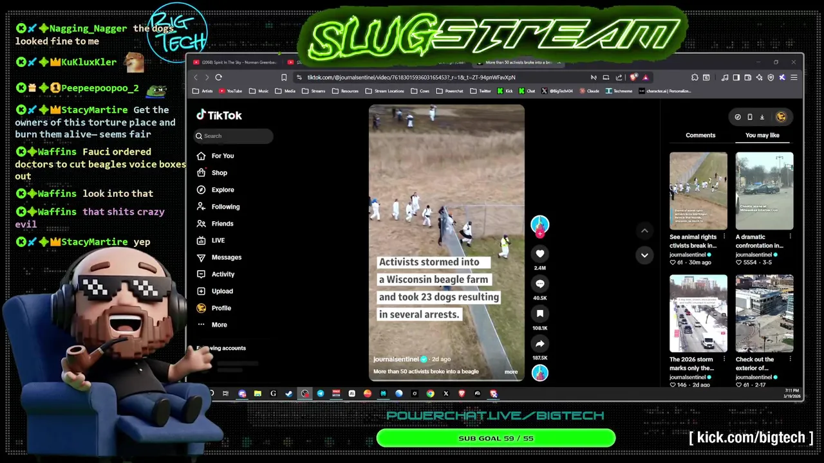Image resolution: width=824 pixels, height=463 pixels.
Task: Click the bookmark icon left of address bar
Action: click(284, 77)
